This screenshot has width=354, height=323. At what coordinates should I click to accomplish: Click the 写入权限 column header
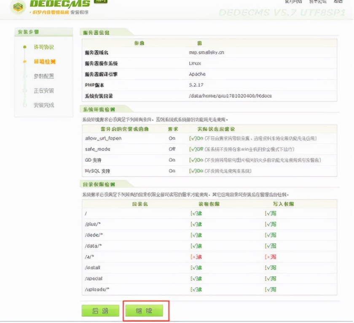coord(283,204)
